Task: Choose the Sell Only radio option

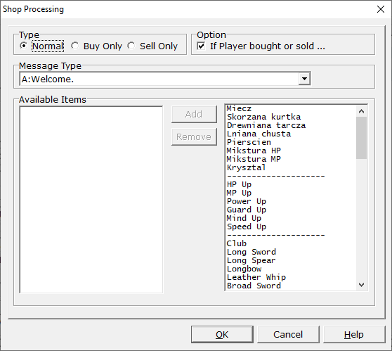Action: [x=152, y=46]
